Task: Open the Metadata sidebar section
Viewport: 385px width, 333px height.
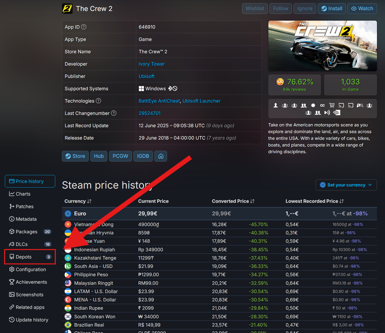Action: (30, 219)
